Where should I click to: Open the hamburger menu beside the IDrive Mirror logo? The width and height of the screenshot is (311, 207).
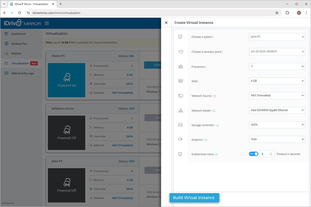click(x=47, y=23)
